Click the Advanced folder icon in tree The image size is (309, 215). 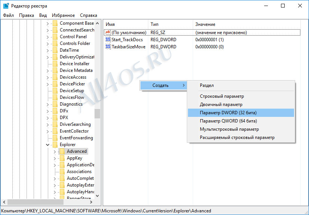(x=62, y=151)
